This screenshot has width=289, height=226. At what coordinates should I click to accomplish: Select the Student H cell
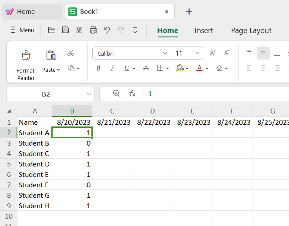point(35,206)
